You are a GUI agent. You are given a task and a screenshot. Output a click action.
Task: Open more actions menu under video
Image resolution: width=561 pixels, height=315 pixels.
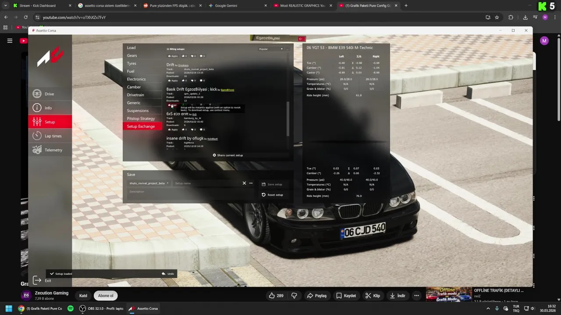click(x=416, y=296)
